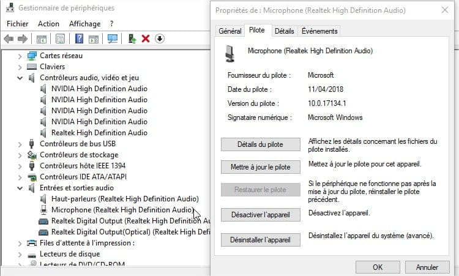Click the update driver green arrow toolbar icon
The height and width of the screenshot is (276, 459).
click(x=132, y=39)
